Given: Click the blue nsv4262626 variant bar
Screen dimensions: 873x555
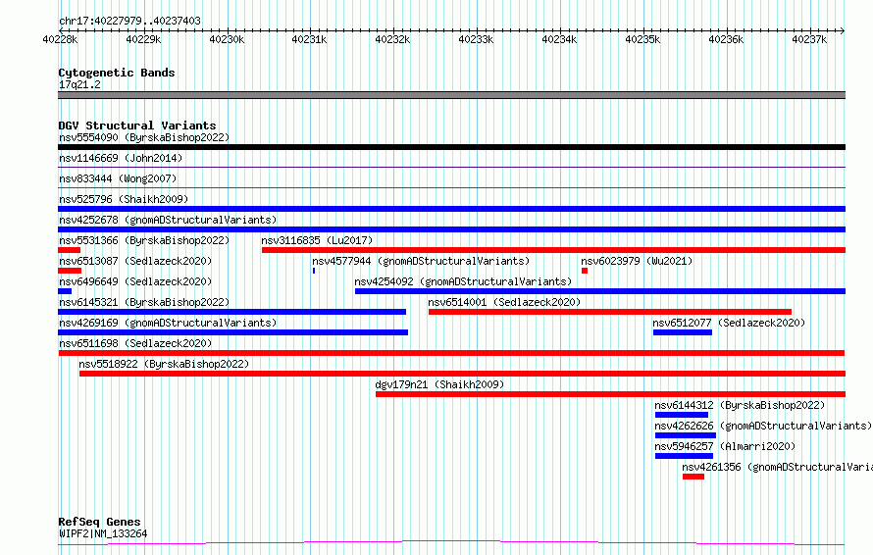Looking at the screenshot, I should [686, 435].
